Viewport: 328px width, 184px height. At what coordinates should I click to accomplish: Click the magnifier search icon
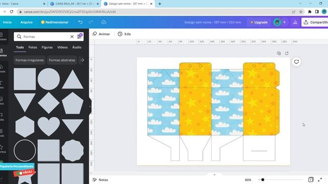coord(19,37)
